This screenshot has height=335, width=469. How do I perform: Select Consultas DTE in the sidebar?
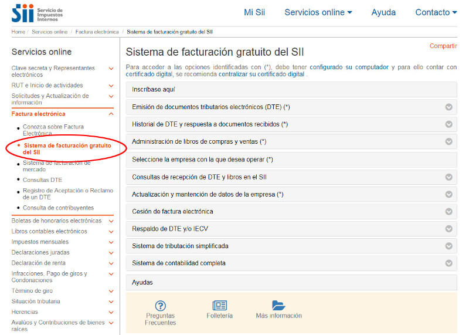[x=42, y=180]
